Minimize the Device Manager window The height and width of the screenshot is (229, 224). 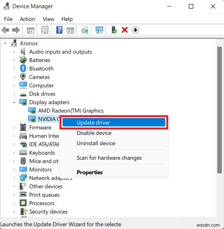(169, 6)
